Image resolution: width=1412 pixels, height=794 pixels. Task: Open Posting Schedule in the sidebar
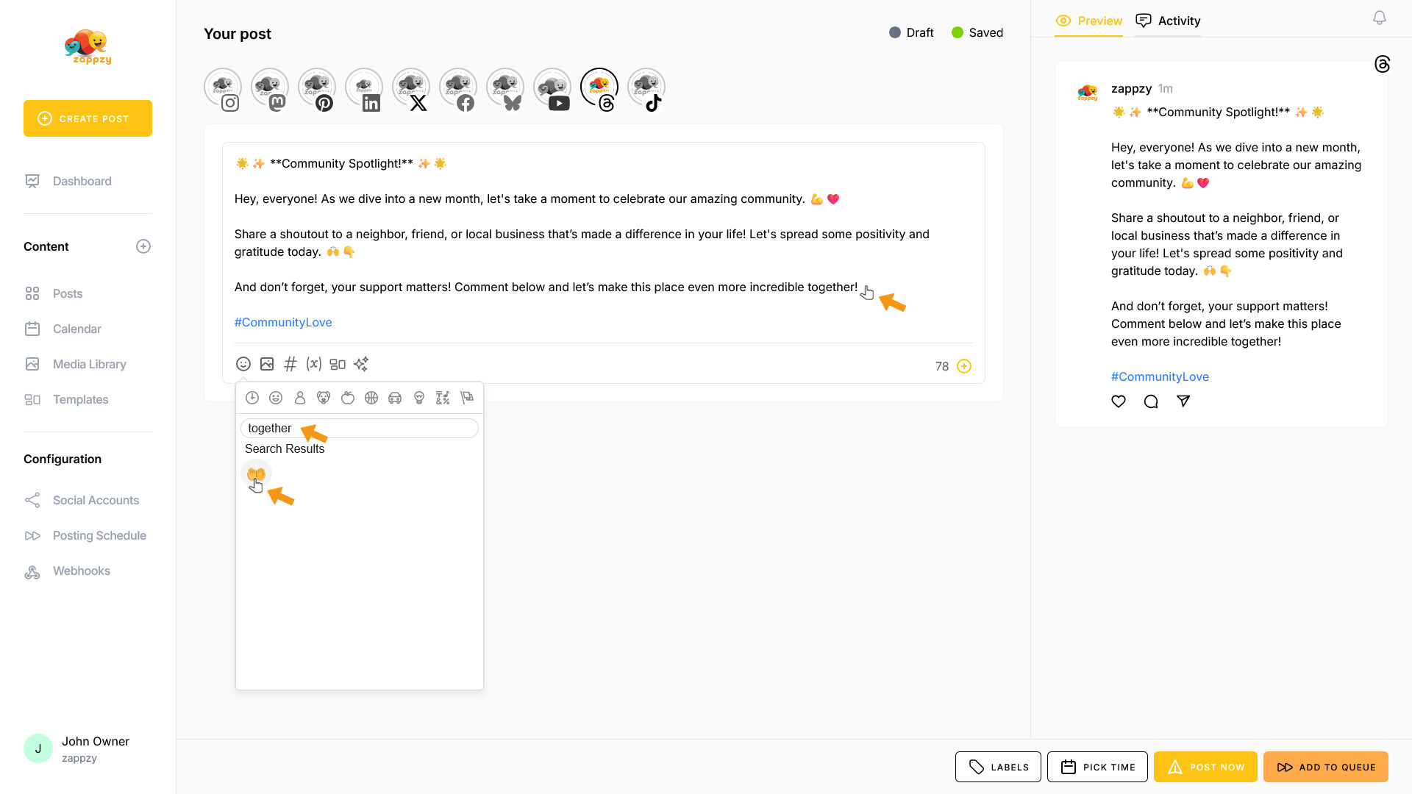(x=99, y=535)
